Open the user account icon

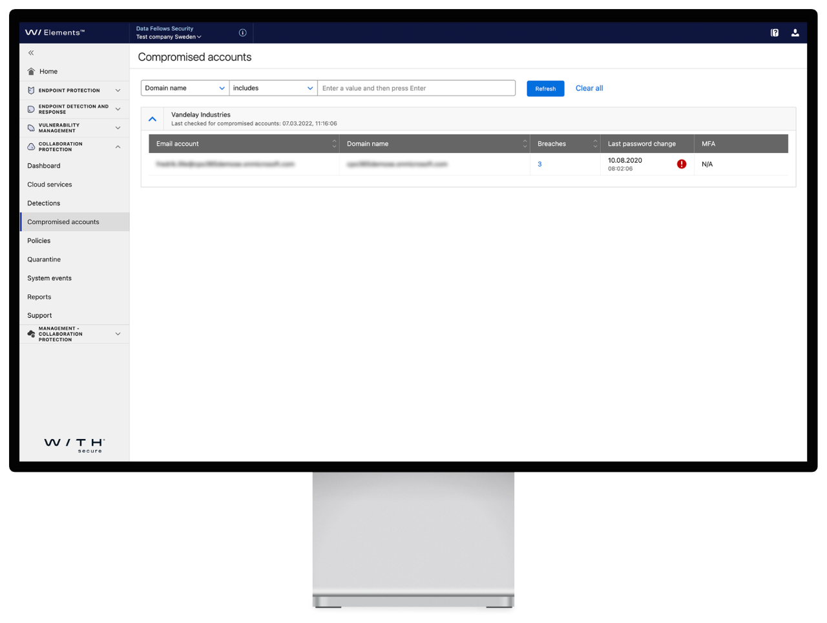click(795, 32)
